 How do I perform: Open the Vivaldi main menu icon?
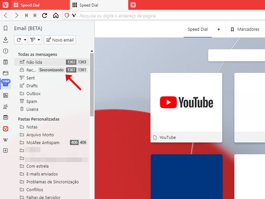[x=5, y=5]
